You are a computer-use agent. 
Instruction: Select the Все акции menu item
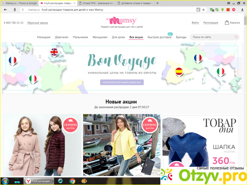click(136, 37)
